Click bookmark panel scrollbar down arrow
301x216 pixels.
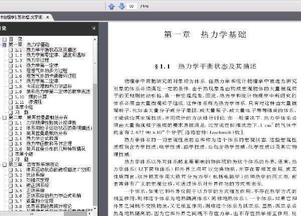95,208
